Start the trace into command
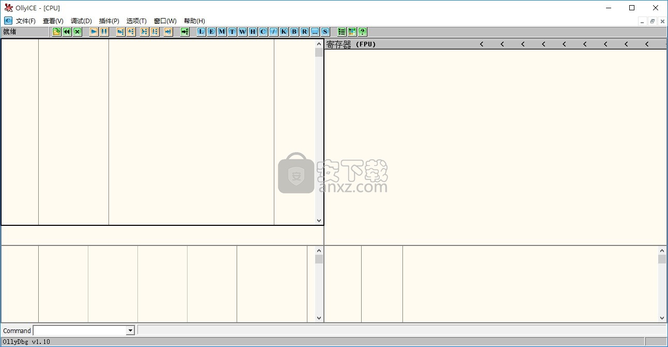 [145, 32]
